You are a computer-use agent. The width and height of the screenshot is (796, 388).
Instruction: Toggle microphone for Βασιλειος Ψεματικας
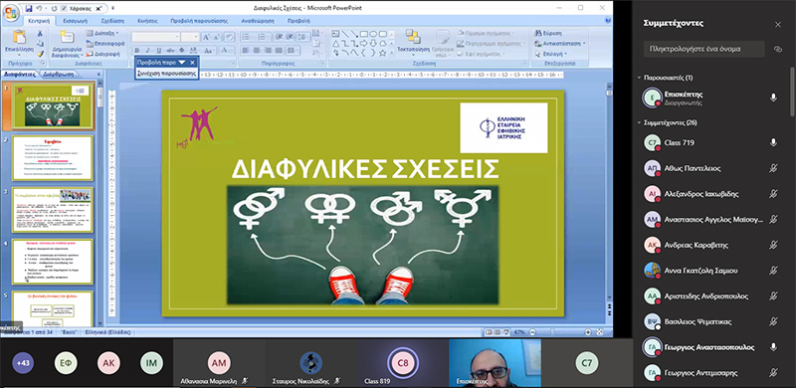(773, 322)
